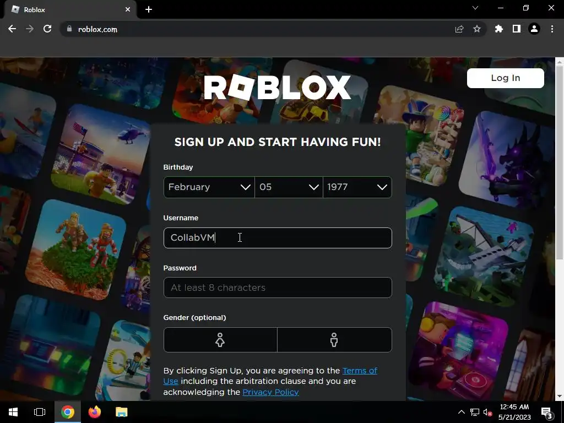Viewport: 564px width, 423px height.
Task: Click the network tray icon
Action: [x=474, y=412]
